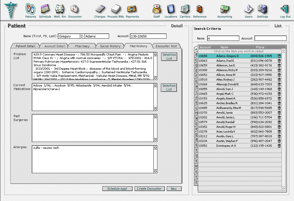Open the Reference book icon
Screen dimensions: 294x201
199,9
